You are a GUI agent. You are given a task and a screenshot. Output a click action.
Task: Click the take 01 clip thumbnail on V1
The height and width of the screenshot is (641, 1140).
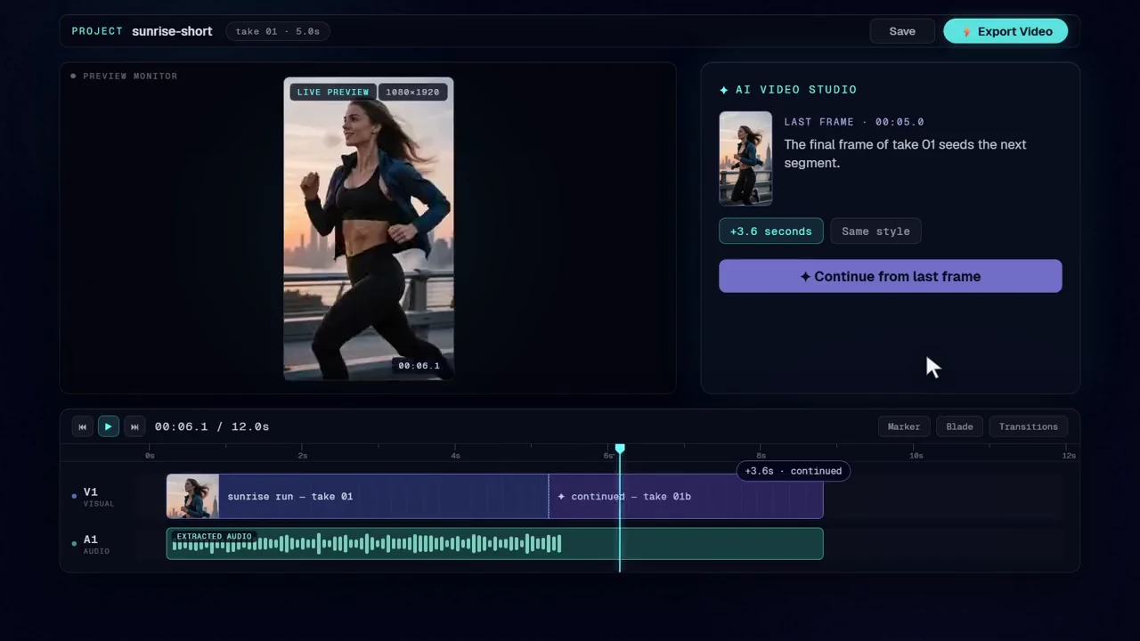(x=192, y=496)
